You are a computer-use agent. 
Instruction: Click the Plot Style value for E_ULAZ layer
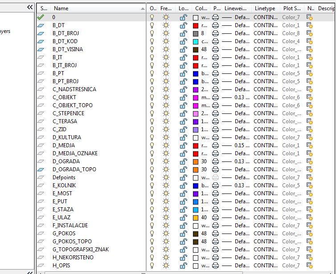[291, 218]
